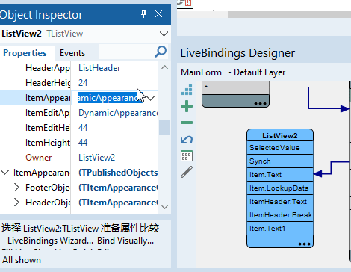Open the Bind Visually link
Viewport: 351px width, 272px height.
click(125, 241)
